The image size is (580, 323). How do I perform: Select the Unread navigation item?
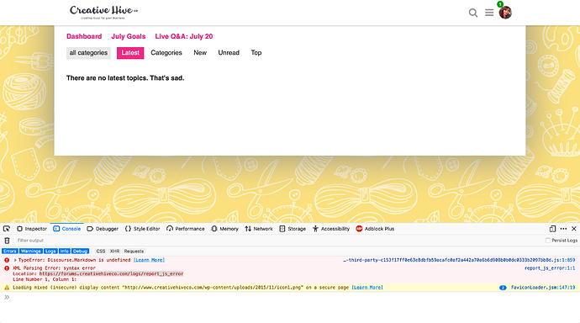229,53
